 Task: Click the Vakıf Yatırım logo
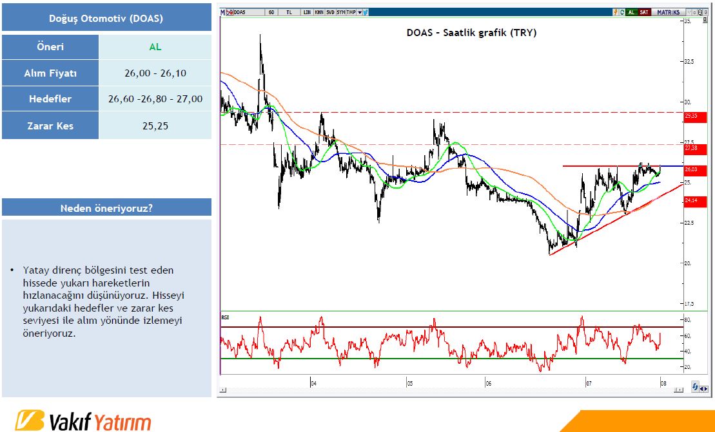(x=83, y=421)
